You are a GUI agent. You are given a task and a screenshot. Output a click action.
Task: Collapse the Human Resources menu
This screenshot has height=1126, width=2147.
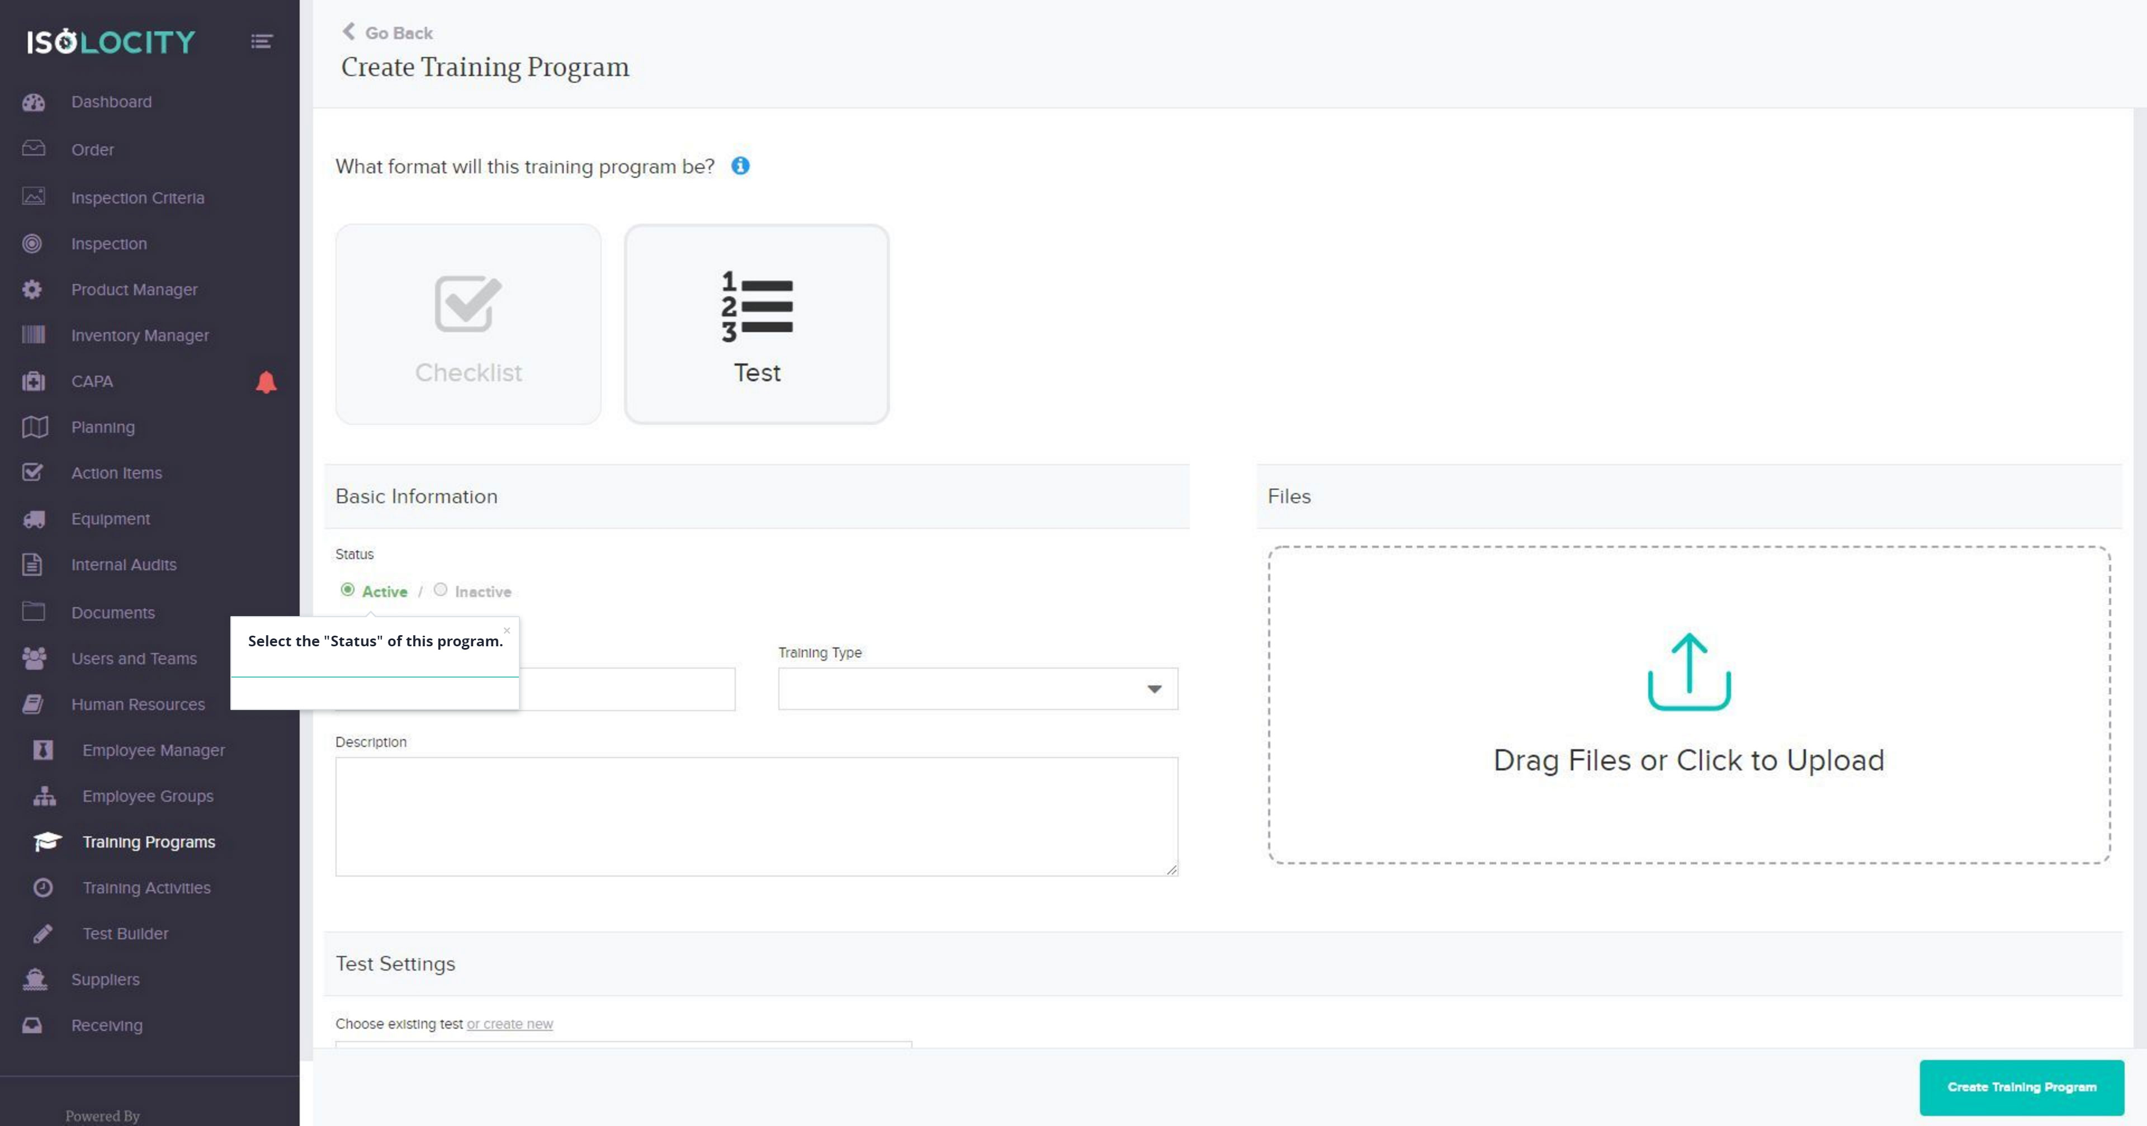[x=138, y=704]
